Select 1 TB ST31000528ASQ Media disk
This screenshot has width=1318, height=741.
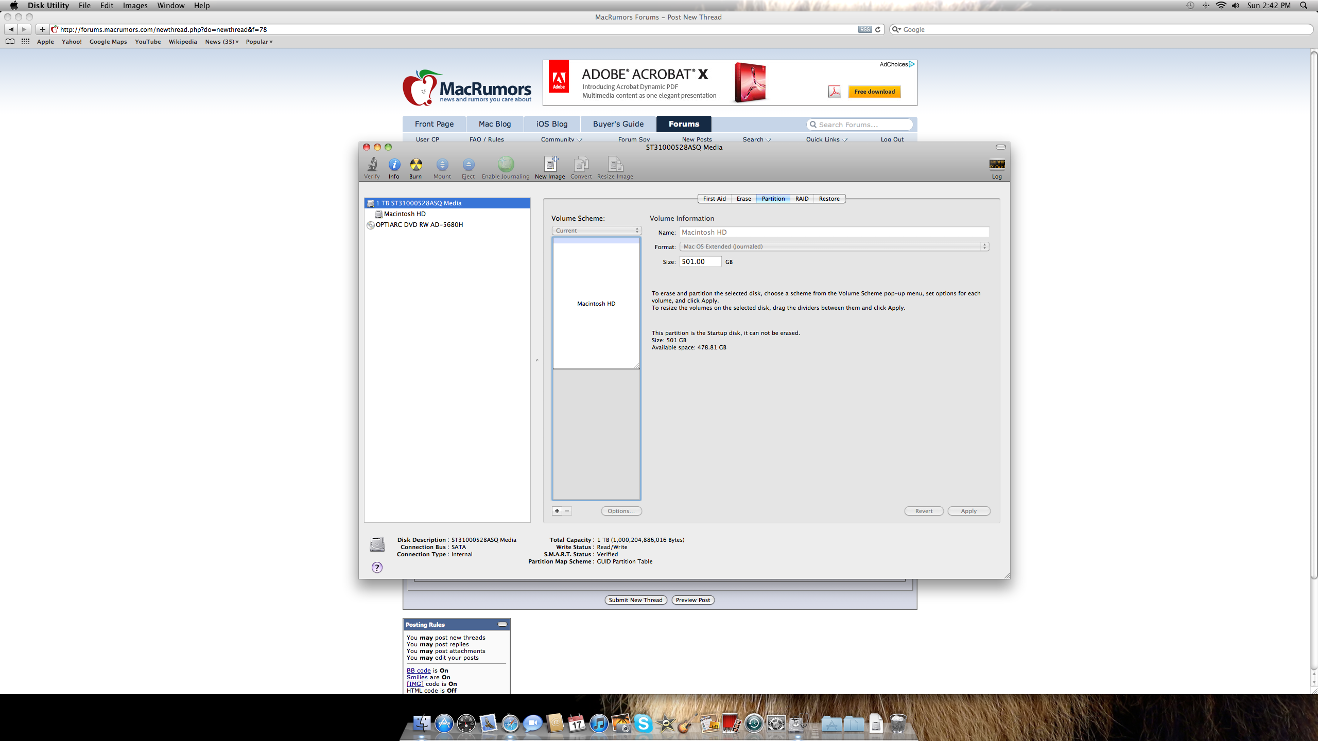(447, 203)
